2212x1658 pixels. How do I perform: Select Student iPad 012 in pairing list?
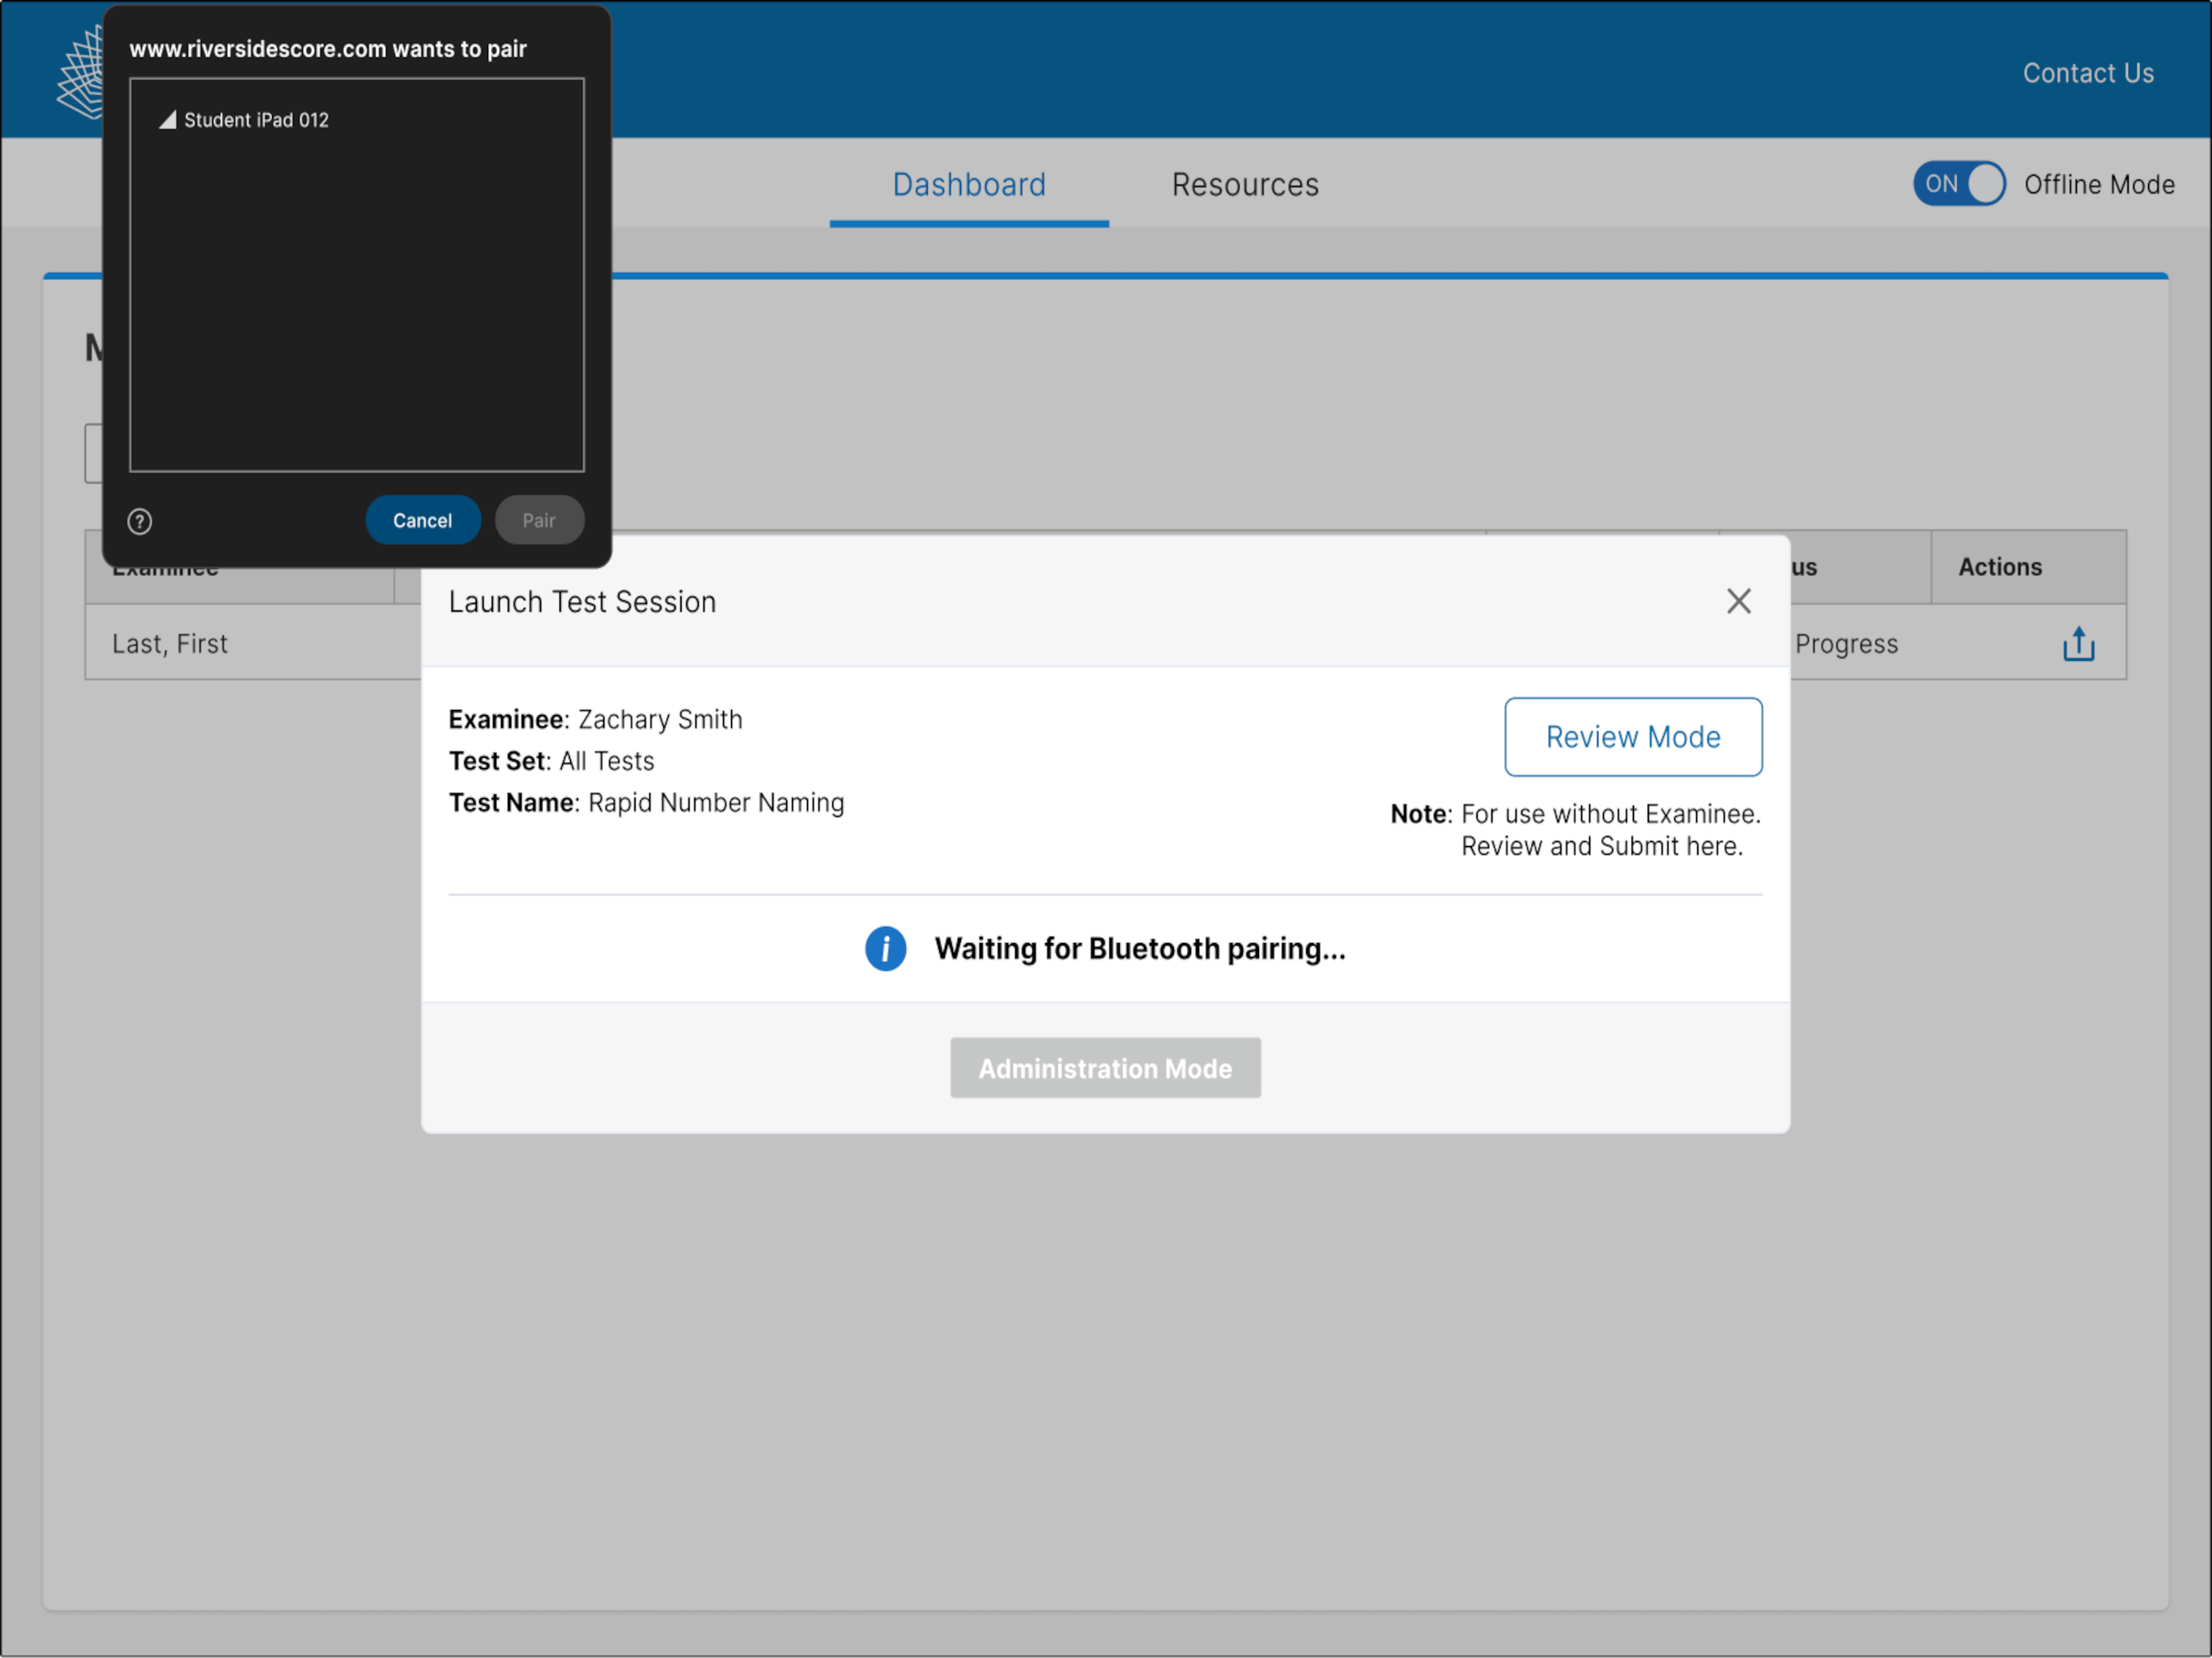(x=256, y=120)
